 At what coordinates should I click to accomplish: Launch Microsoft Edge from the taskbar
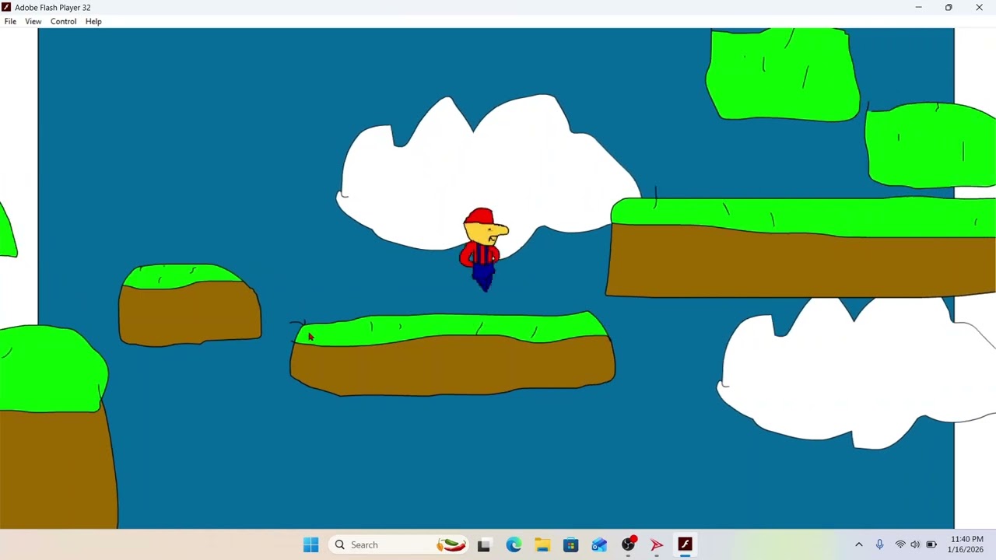pyautogui.click(x=514, y=544)
